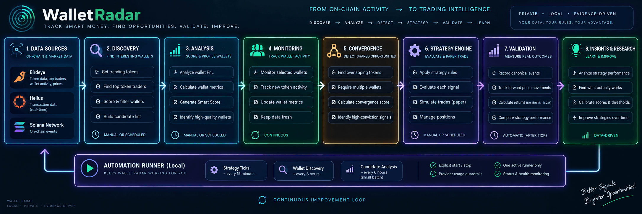The width and height of the screenshot is (642, 214).
Task: Select the LEARN step in the header flow
Action: (x=483, y=23)
